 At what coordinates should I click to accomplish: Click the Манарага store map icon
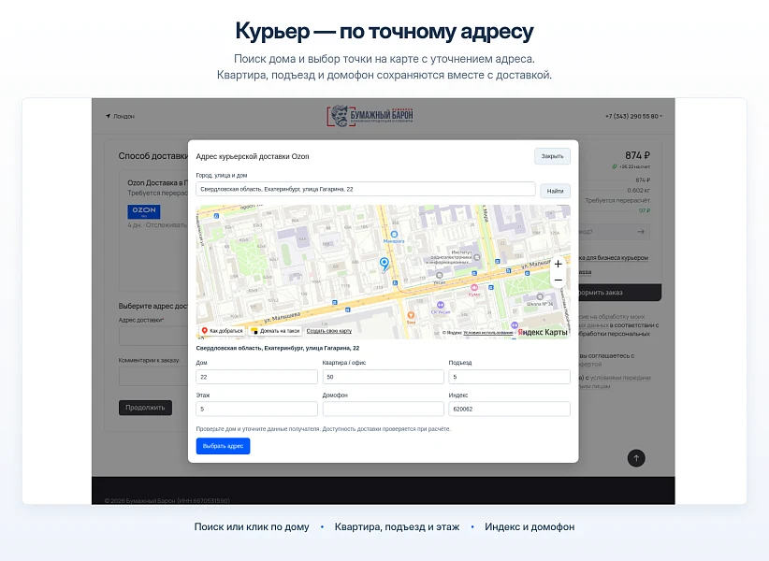pyautogui.click(x=394, y=235)
